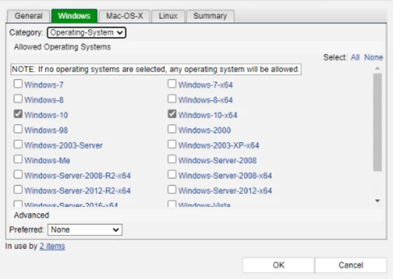Viewport: 393px width, 279px height.
Task: Open the Summary tab
Action: (211, 16)
